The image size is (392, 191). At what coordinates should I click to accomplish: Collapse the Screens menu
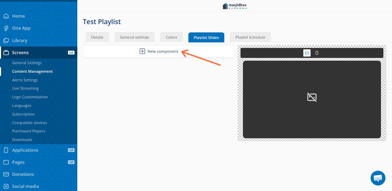[x=39, y=52]
